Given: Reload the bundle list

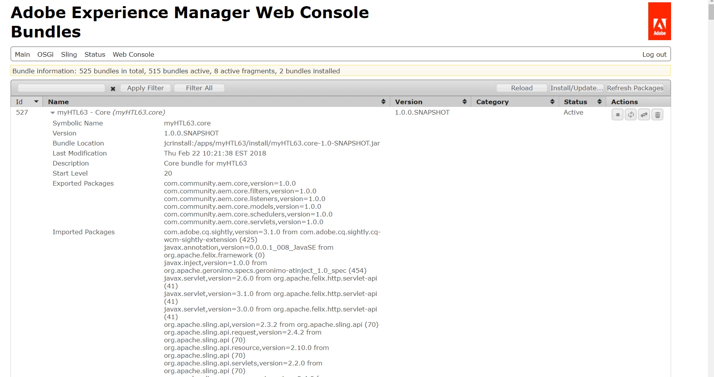Looking at the screenshot, I should (521, 88).
